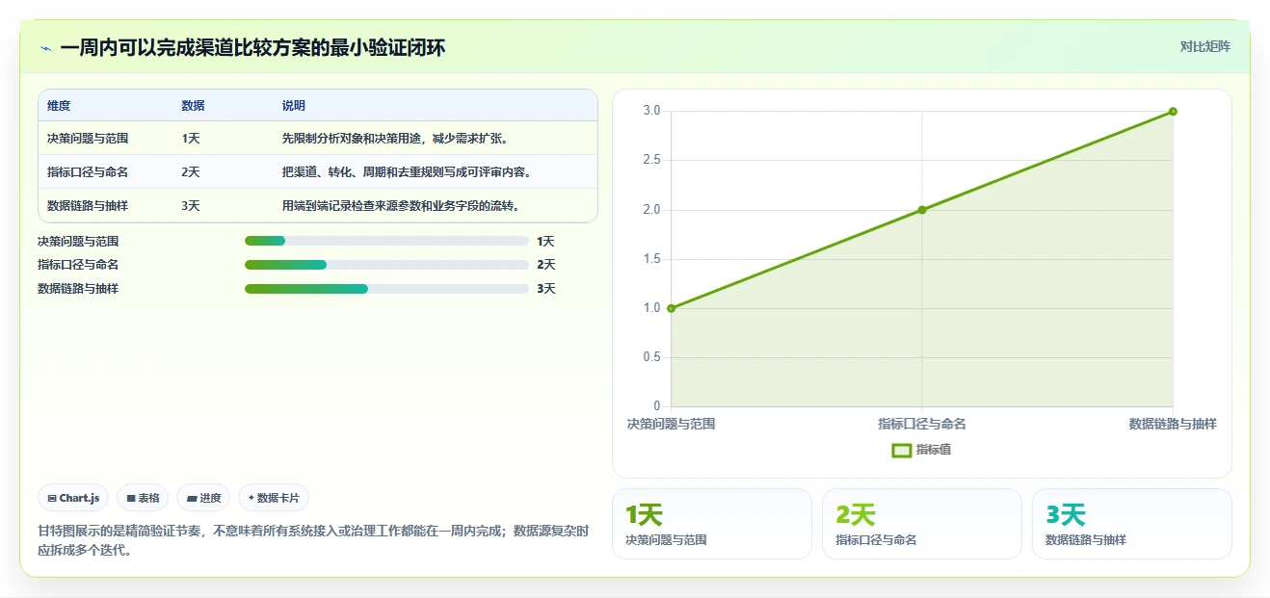The image size is (1270, 598).
Task: Click the 3天 cell in the table
Action: tap(191, 206)
